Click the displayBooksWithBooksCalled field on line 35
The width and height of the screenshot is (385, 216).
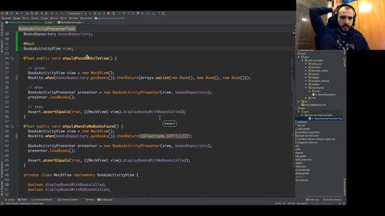pos(152,112)
